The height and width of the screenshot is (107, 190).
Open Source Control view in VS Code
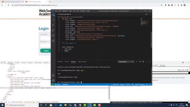coord(53,25)
